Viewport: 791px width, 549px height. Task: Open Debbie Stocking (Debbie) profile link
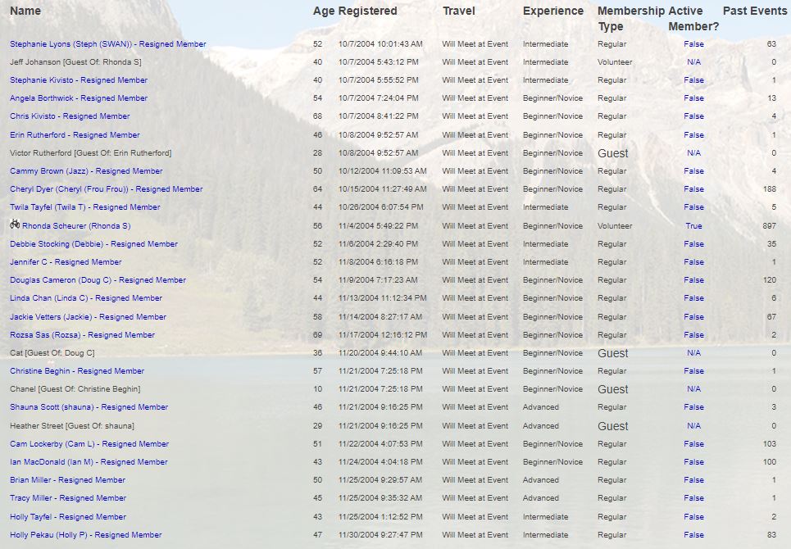pyautogui.click(x=93, y=244)
